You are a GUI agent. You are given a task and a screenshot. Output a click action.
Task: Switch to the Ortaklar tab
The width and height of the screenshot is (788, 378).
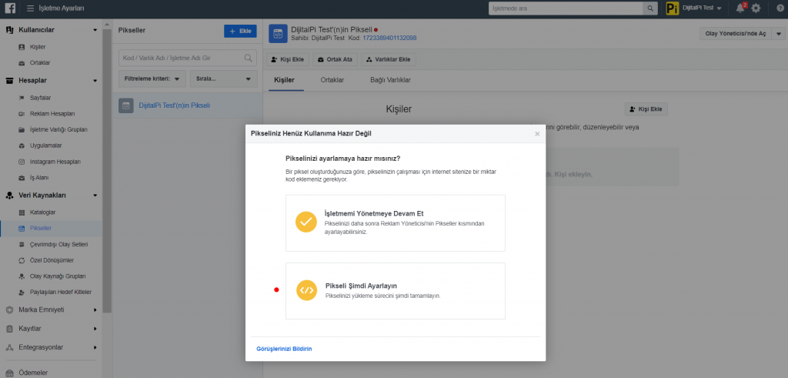(x=332, y=80)
